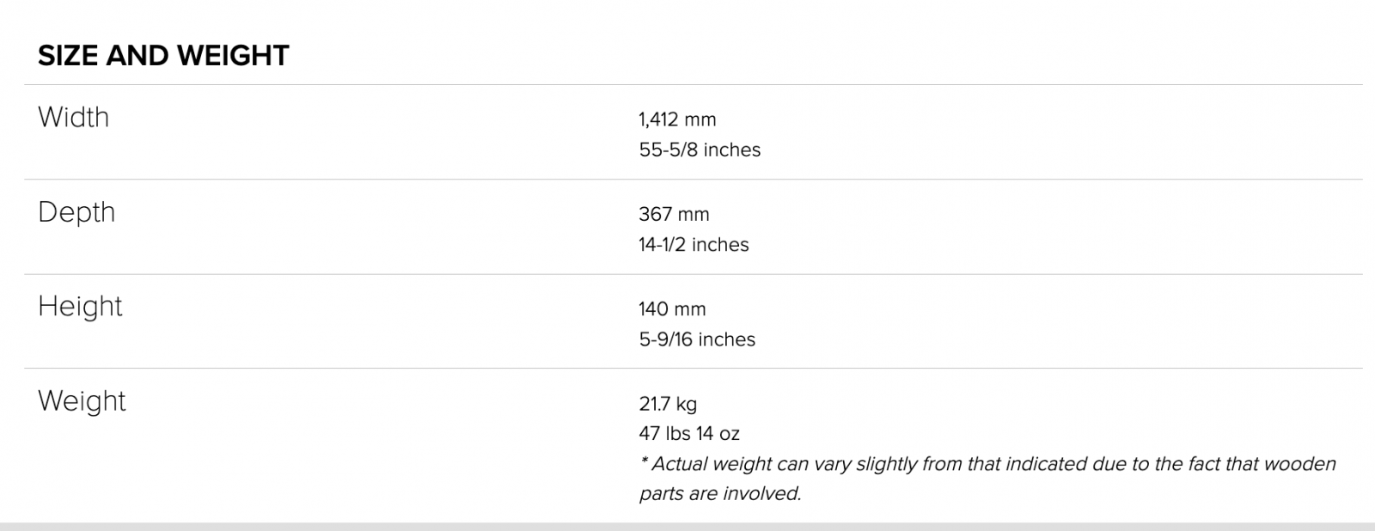Click the 21.7 kg weight value
Screen dimensions: 1375x531
coord(668,403)
